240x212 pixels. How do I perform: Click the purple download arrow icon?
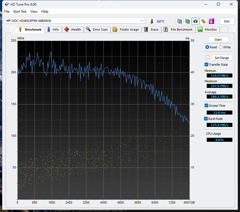(211, 21)
